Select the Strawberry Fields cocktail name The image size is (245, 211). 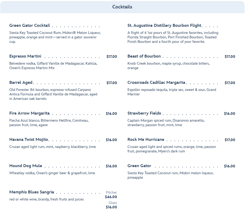coord(144,113)
